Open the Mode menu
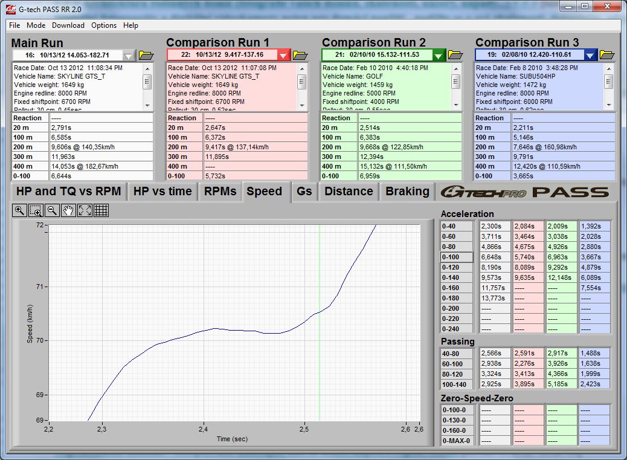This screenshot has width=627, height=460. pos(36,25)
